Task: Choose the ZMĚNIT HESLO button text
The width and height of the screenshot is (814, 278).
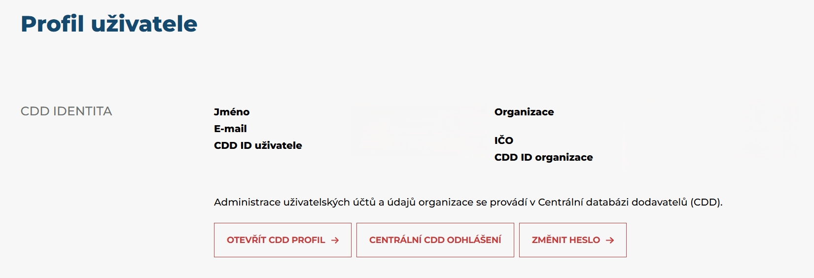Action: (x=566, y=240)
